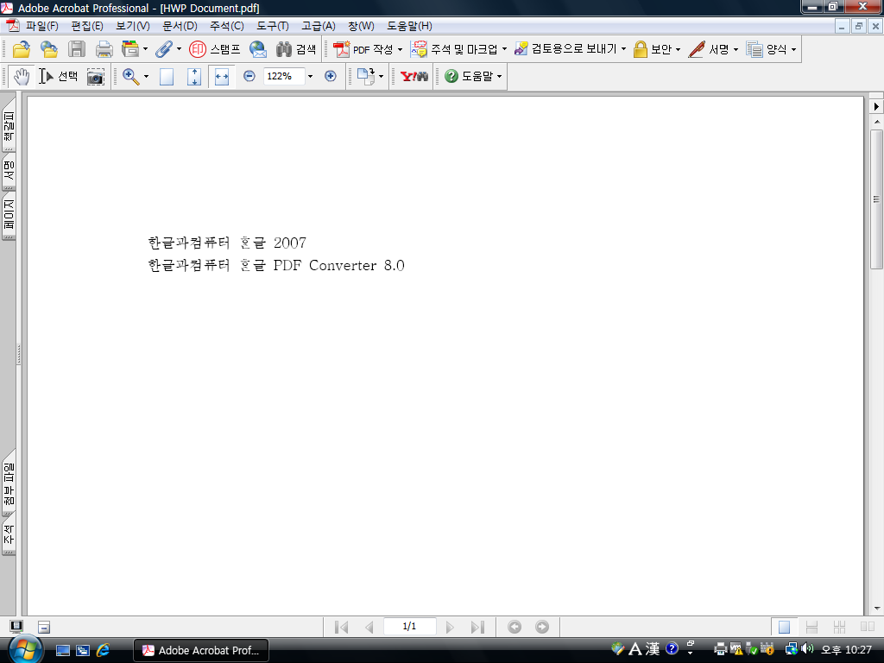
Task: Show the 서명 signatures side panel tab
Action: (9, 172)
